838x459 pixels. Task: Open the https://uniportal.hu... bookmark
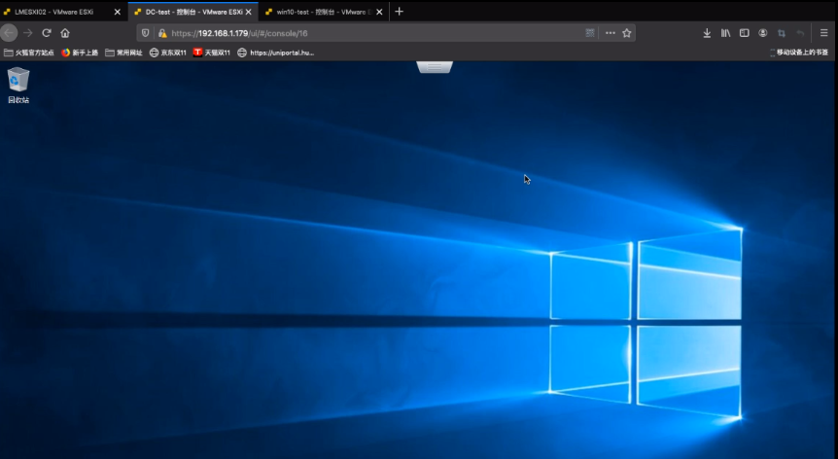tap(276, 53)
